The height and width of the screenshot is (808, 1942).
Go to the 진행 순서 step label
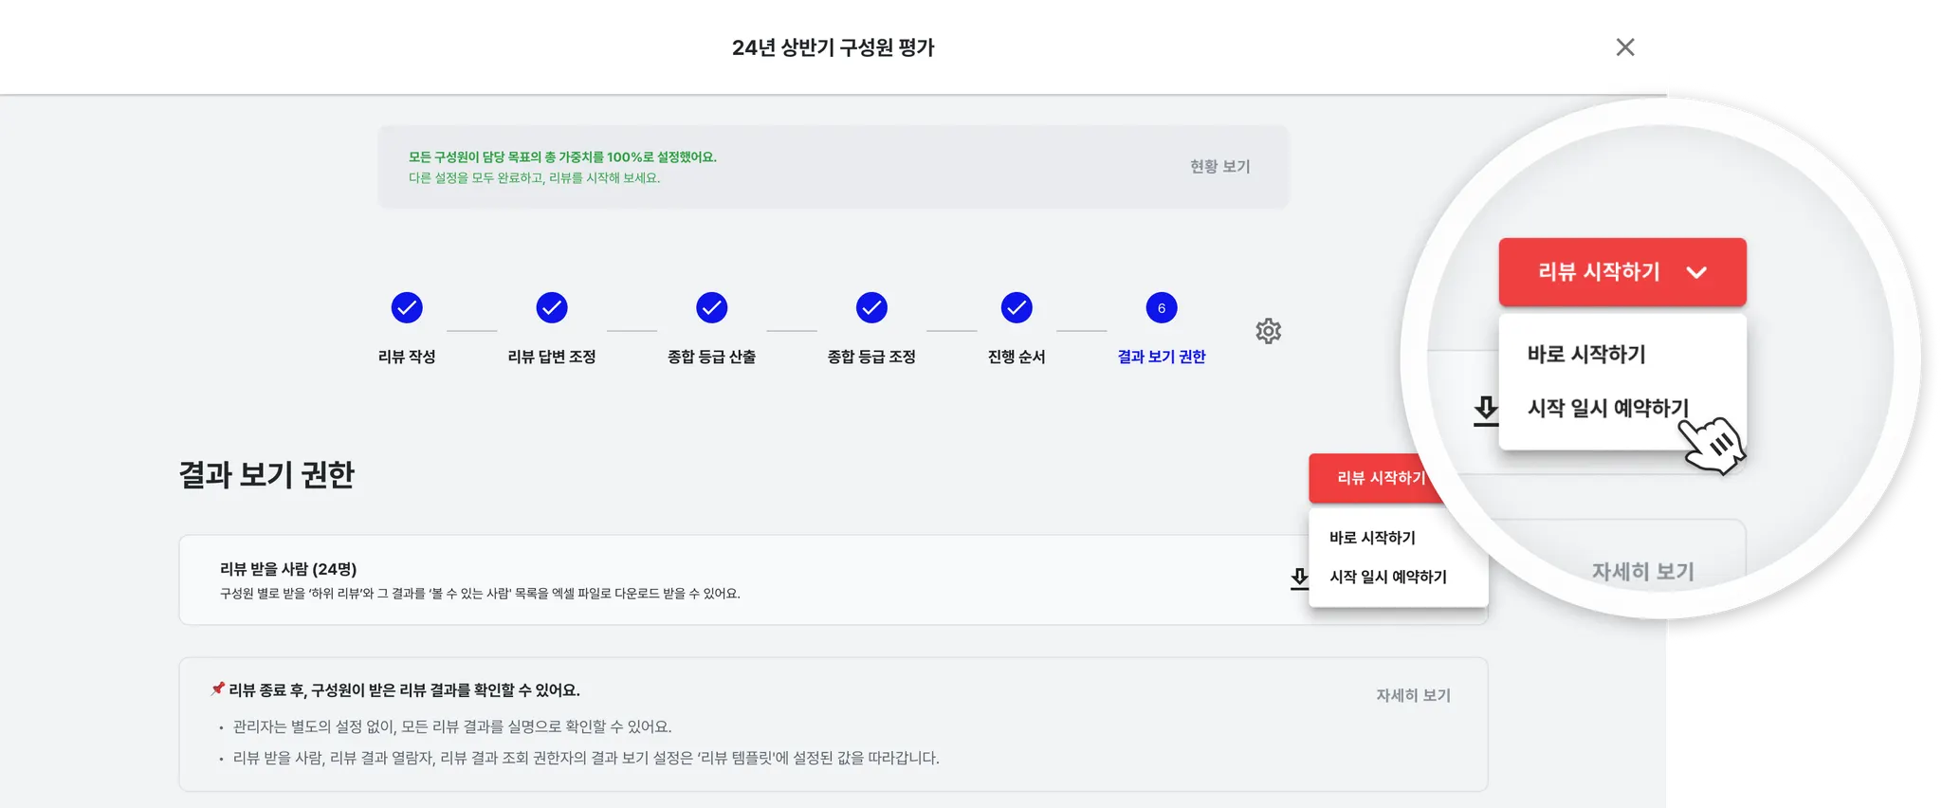click(x=1017, y=357)
